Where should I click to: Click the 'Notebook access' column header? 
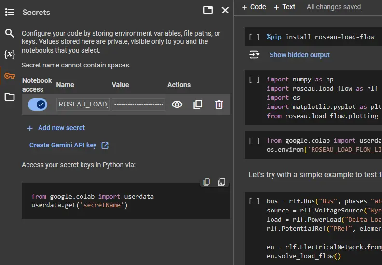point(37,85)
